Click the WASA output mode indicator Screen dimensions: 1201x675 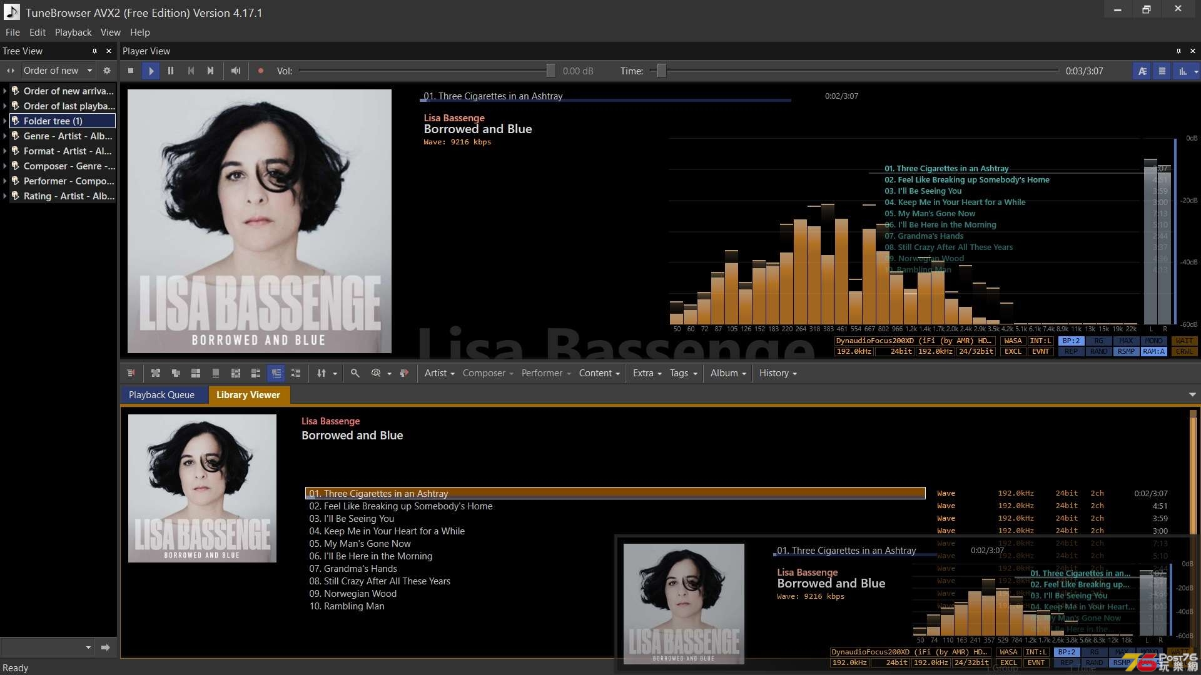tap(1013, 341)
